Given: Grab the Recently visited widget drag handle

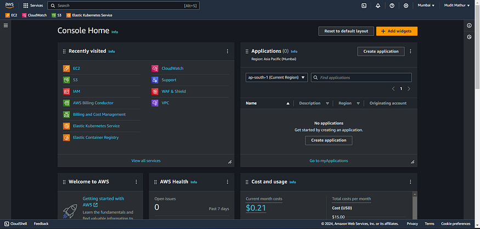Looking at the screenshot, I should (x=64, y=52).
